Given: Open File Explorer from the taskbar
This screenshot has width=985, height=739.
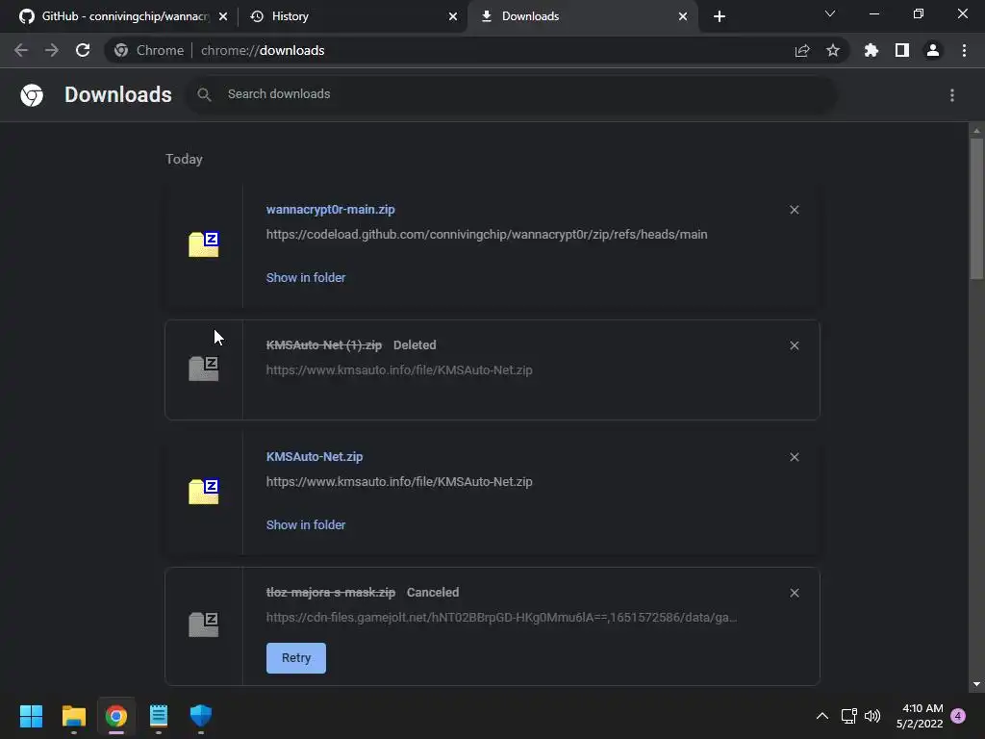Looking at the screenshot, I should pyautogui.click(x=74, y=716).
